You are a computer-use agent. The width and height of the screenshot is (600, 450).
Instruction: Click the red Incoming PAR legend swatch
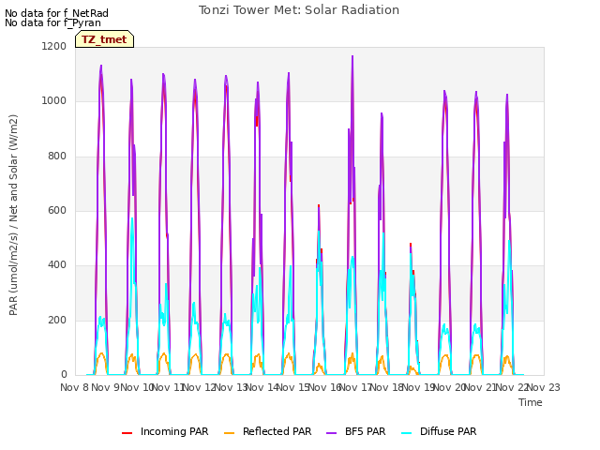click(x=127, y=433)
